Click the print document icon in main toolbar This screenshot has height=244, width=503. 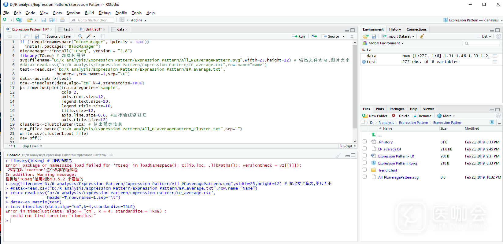point(62,20)
